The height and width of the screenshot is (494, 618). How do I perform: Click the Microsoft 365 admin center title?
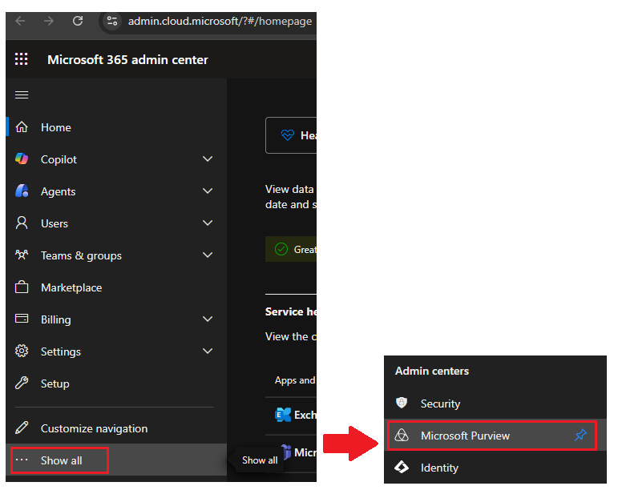point(127,60)
